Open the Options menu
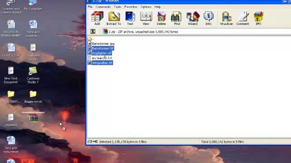 [x=146, y=7]
